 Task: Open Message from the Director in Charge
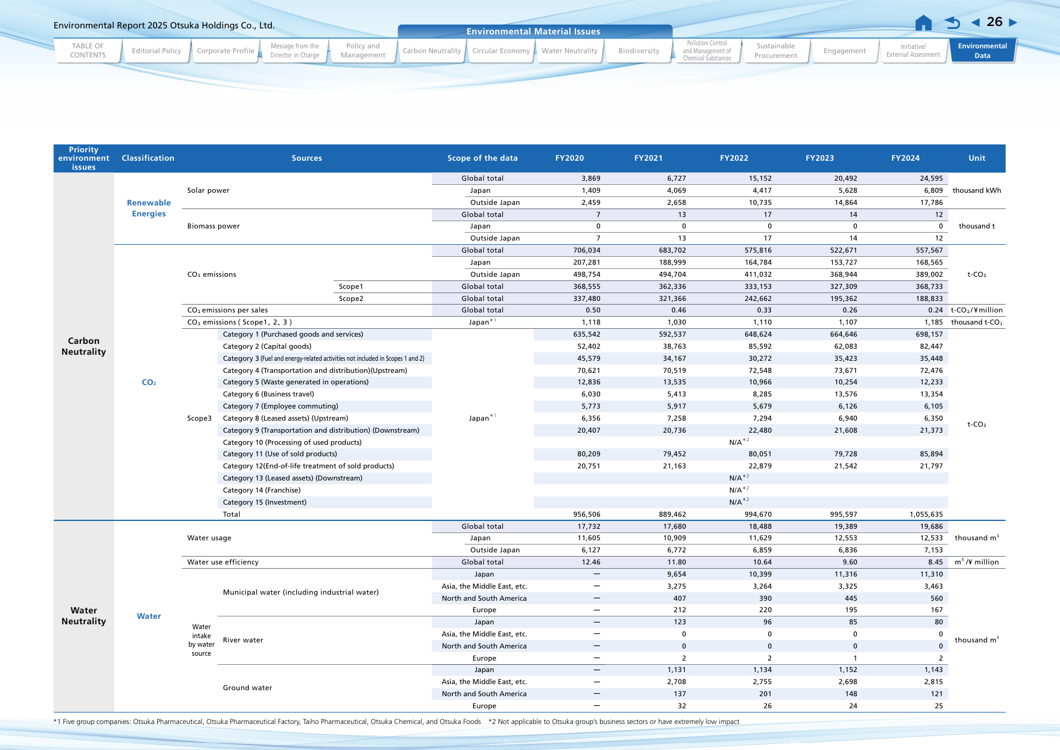[294, 51]
